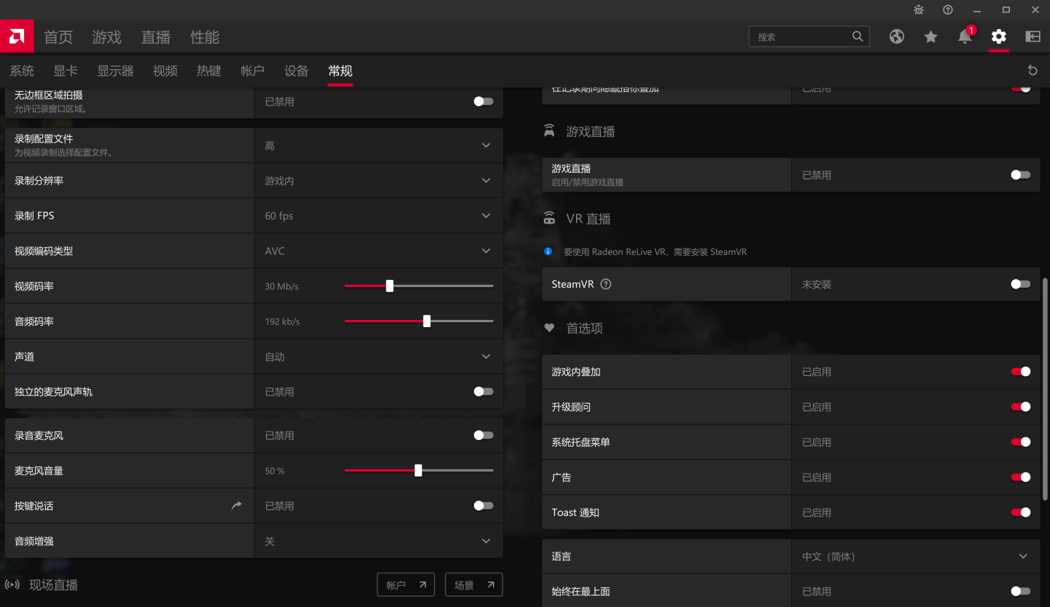Click the search magnifier icon
Screen dimensions: 1050x607
click(x=857, y=36)
